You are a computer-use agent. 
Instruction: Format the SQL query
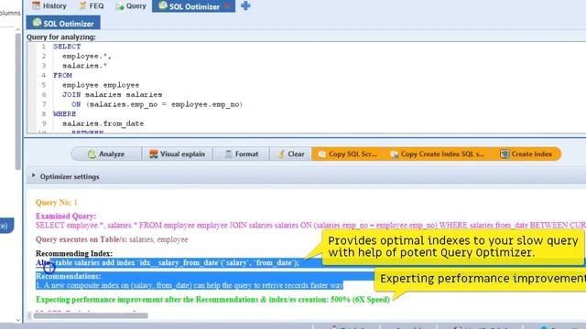pyautogui.click(x=241, y=154)
